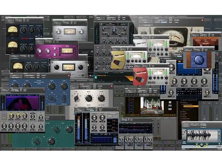The image size is (222, 166).
Task: Click the Fairchild 670 left VU meter
Action: click(13, 31)
